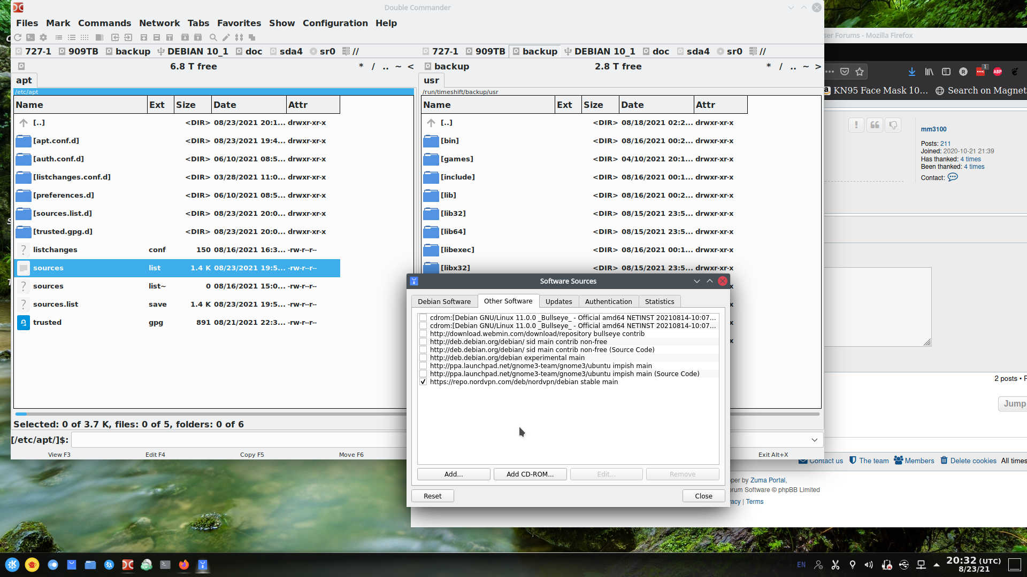This screenshot has width=1027, height=577.
Task: Switch to the Authentication tab
Action: click(x=608, y=301)
